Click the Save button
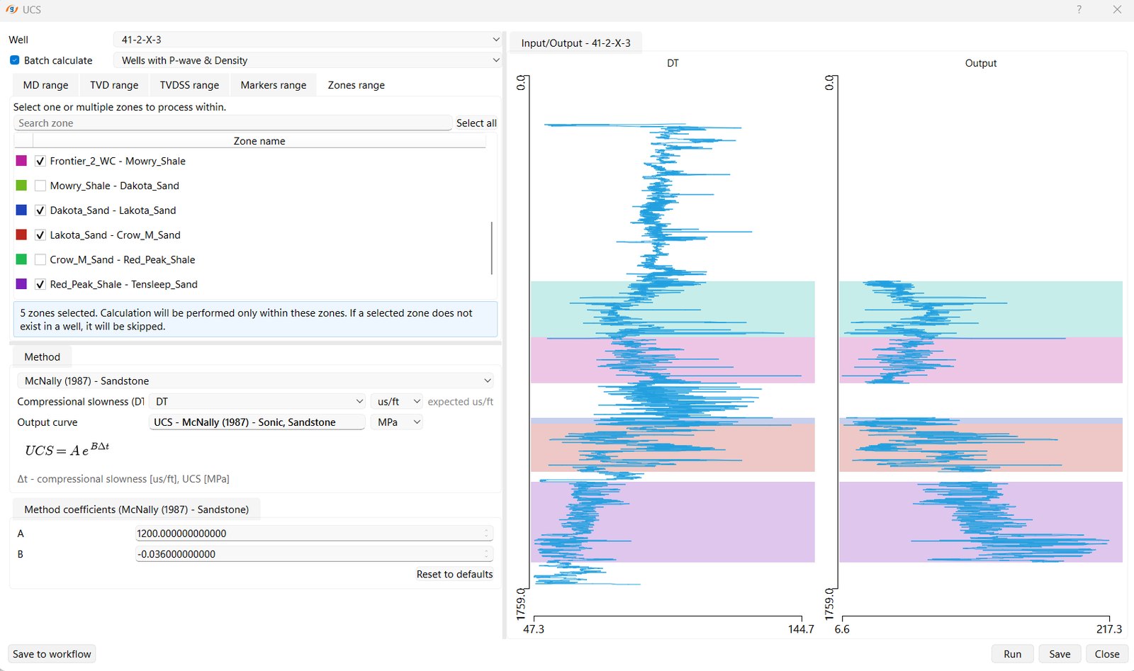1134x671 pixels. [x=1060, y=654]
